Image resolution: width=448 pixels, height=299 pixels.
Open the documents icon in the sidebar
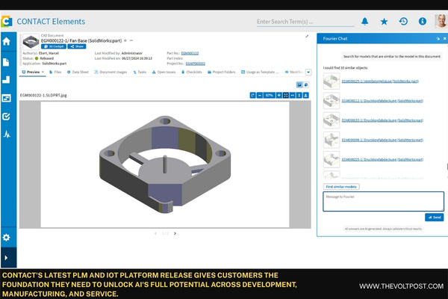point(6,62)
